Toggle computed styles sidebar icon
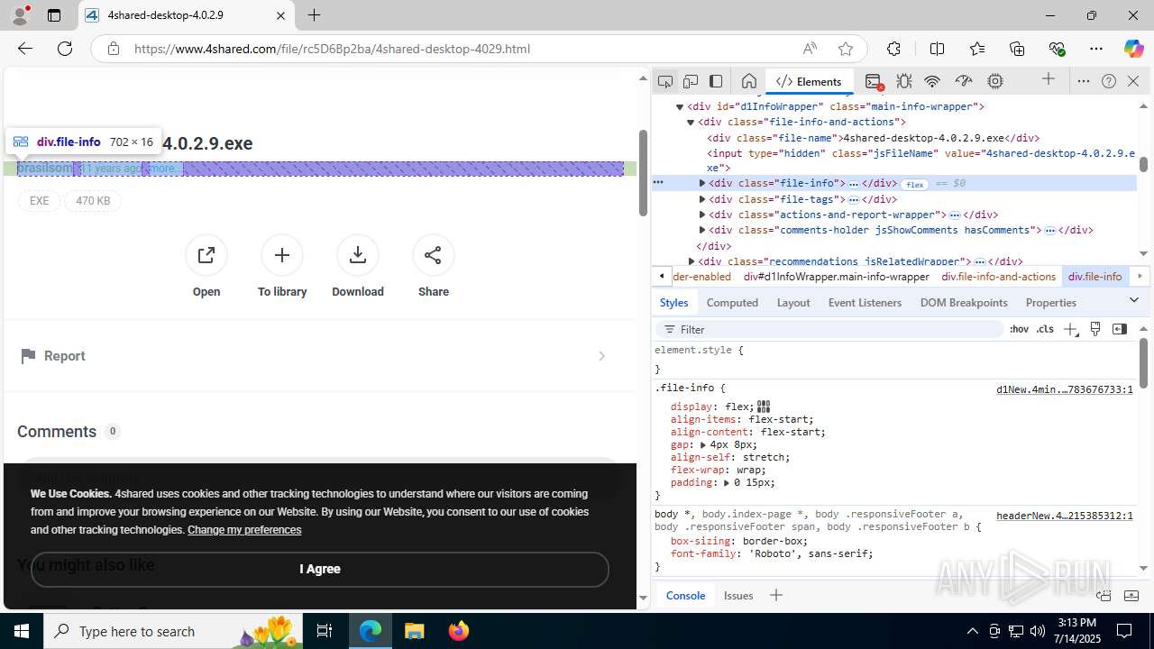1154x649 pixels. (1120, 329)
